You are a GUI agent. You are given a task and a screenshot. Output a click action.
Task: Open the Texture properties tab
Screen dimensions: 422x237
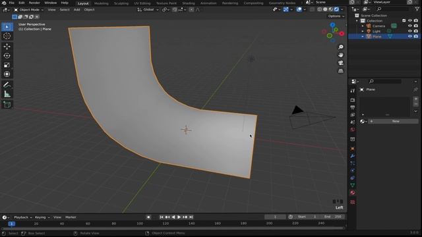pyautogui.click(x=353, y=202)
